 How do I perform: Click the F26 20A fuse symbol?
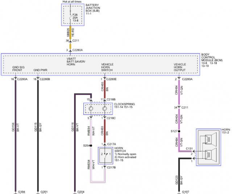pos(70,18)
